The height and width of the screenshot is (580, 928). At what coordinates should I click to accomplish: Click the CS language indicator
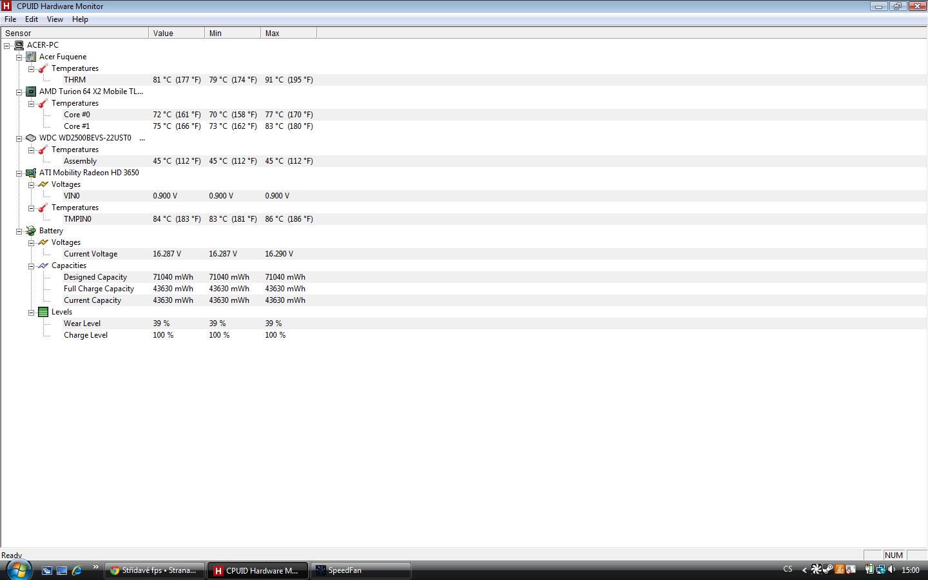click(788, 570)
